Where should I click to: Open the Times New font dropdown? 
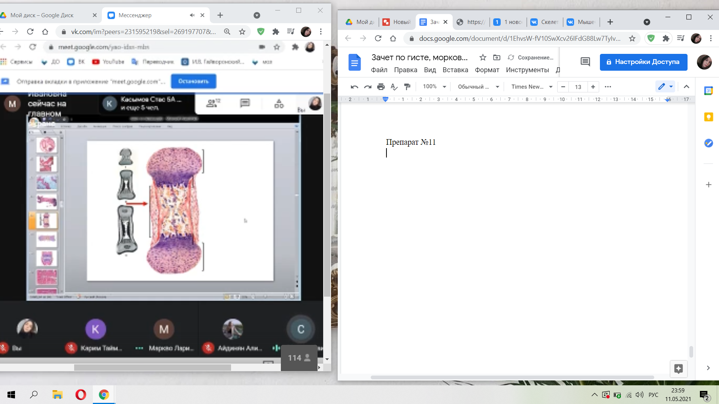coord(532,87)
